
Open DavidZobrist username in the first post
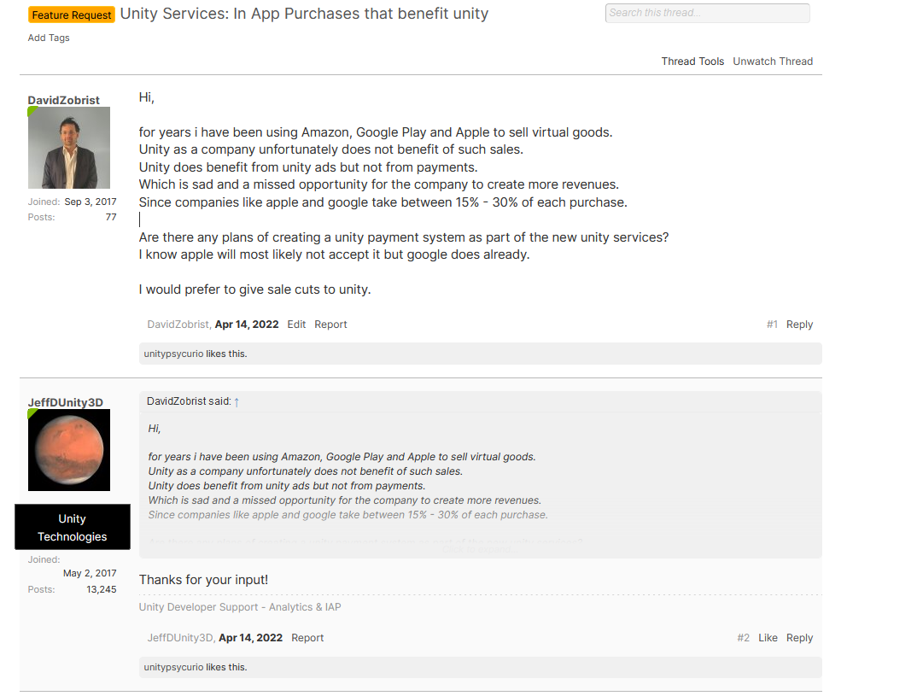[63, 100]
